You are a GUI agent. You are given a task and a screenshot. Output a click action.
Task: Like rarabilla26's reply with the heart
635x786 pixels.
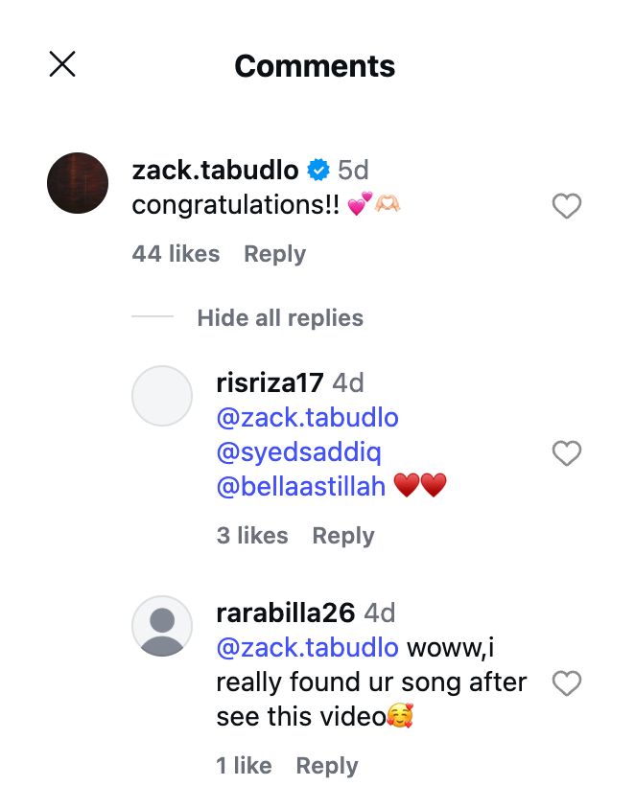click(x=567, y=683)
